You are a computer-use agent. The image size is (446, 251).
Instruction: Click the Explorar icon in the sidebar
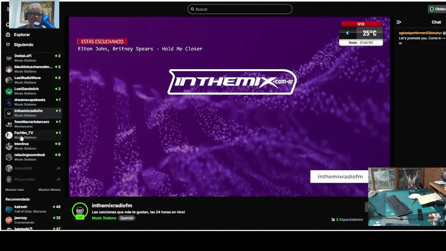(x=8, y=35)
